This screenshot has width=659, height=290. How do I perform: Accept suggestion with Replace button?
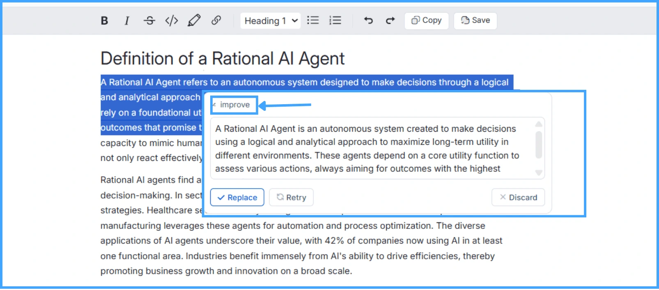(237, 197)
